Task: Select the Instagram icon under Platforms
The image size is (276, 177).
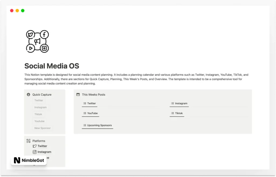Action: pos(35,152)
